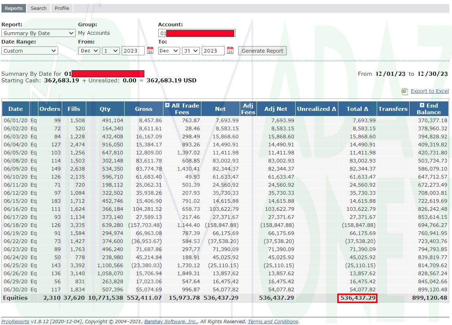452x325 pixels.
Task: Select the Reports tab
Action: [14, 8]
